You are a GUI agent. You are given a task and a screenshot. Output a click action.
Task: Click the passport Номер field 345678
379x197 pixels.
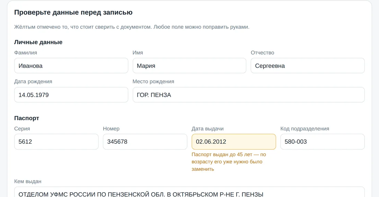[x=145, y=142]
